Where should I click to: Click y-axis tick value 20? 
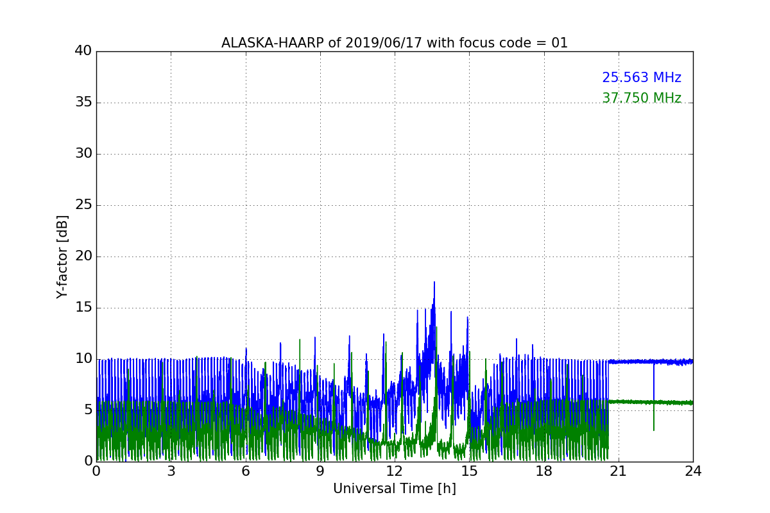(84, 256)
